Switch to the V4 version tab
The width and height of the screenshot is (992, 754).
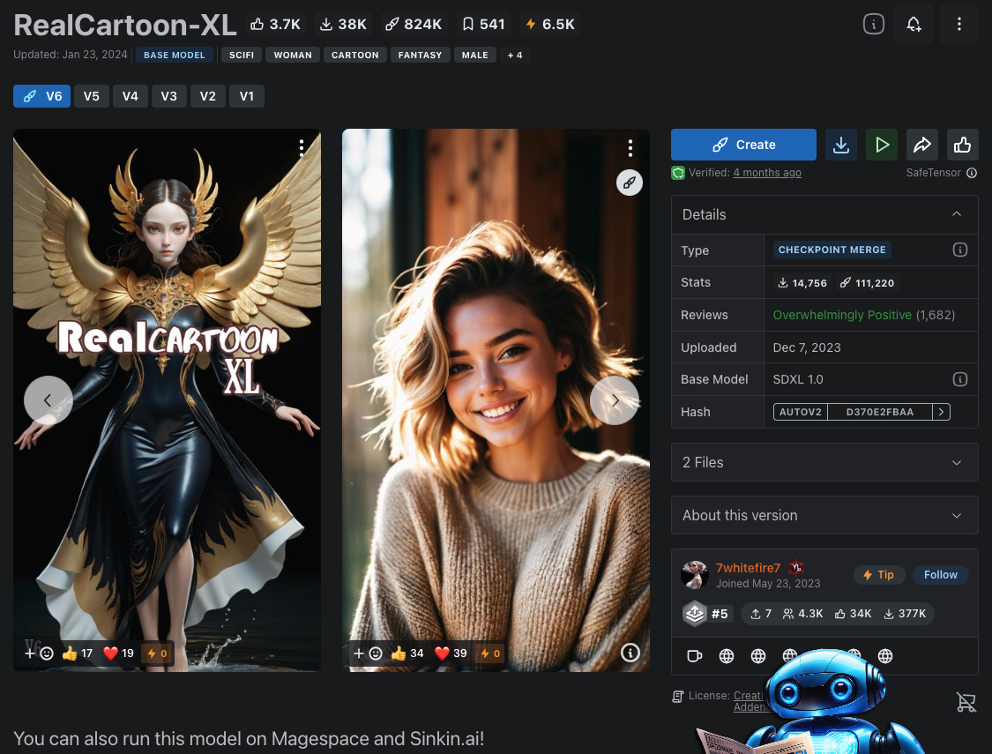pyautogui.click(x=131, y=96)
